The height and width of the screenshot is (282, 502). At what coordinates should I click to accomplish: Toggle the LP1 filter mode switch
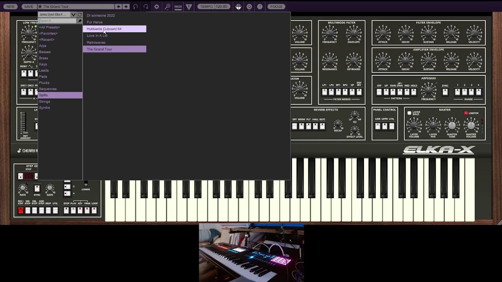tap(324, 92)
